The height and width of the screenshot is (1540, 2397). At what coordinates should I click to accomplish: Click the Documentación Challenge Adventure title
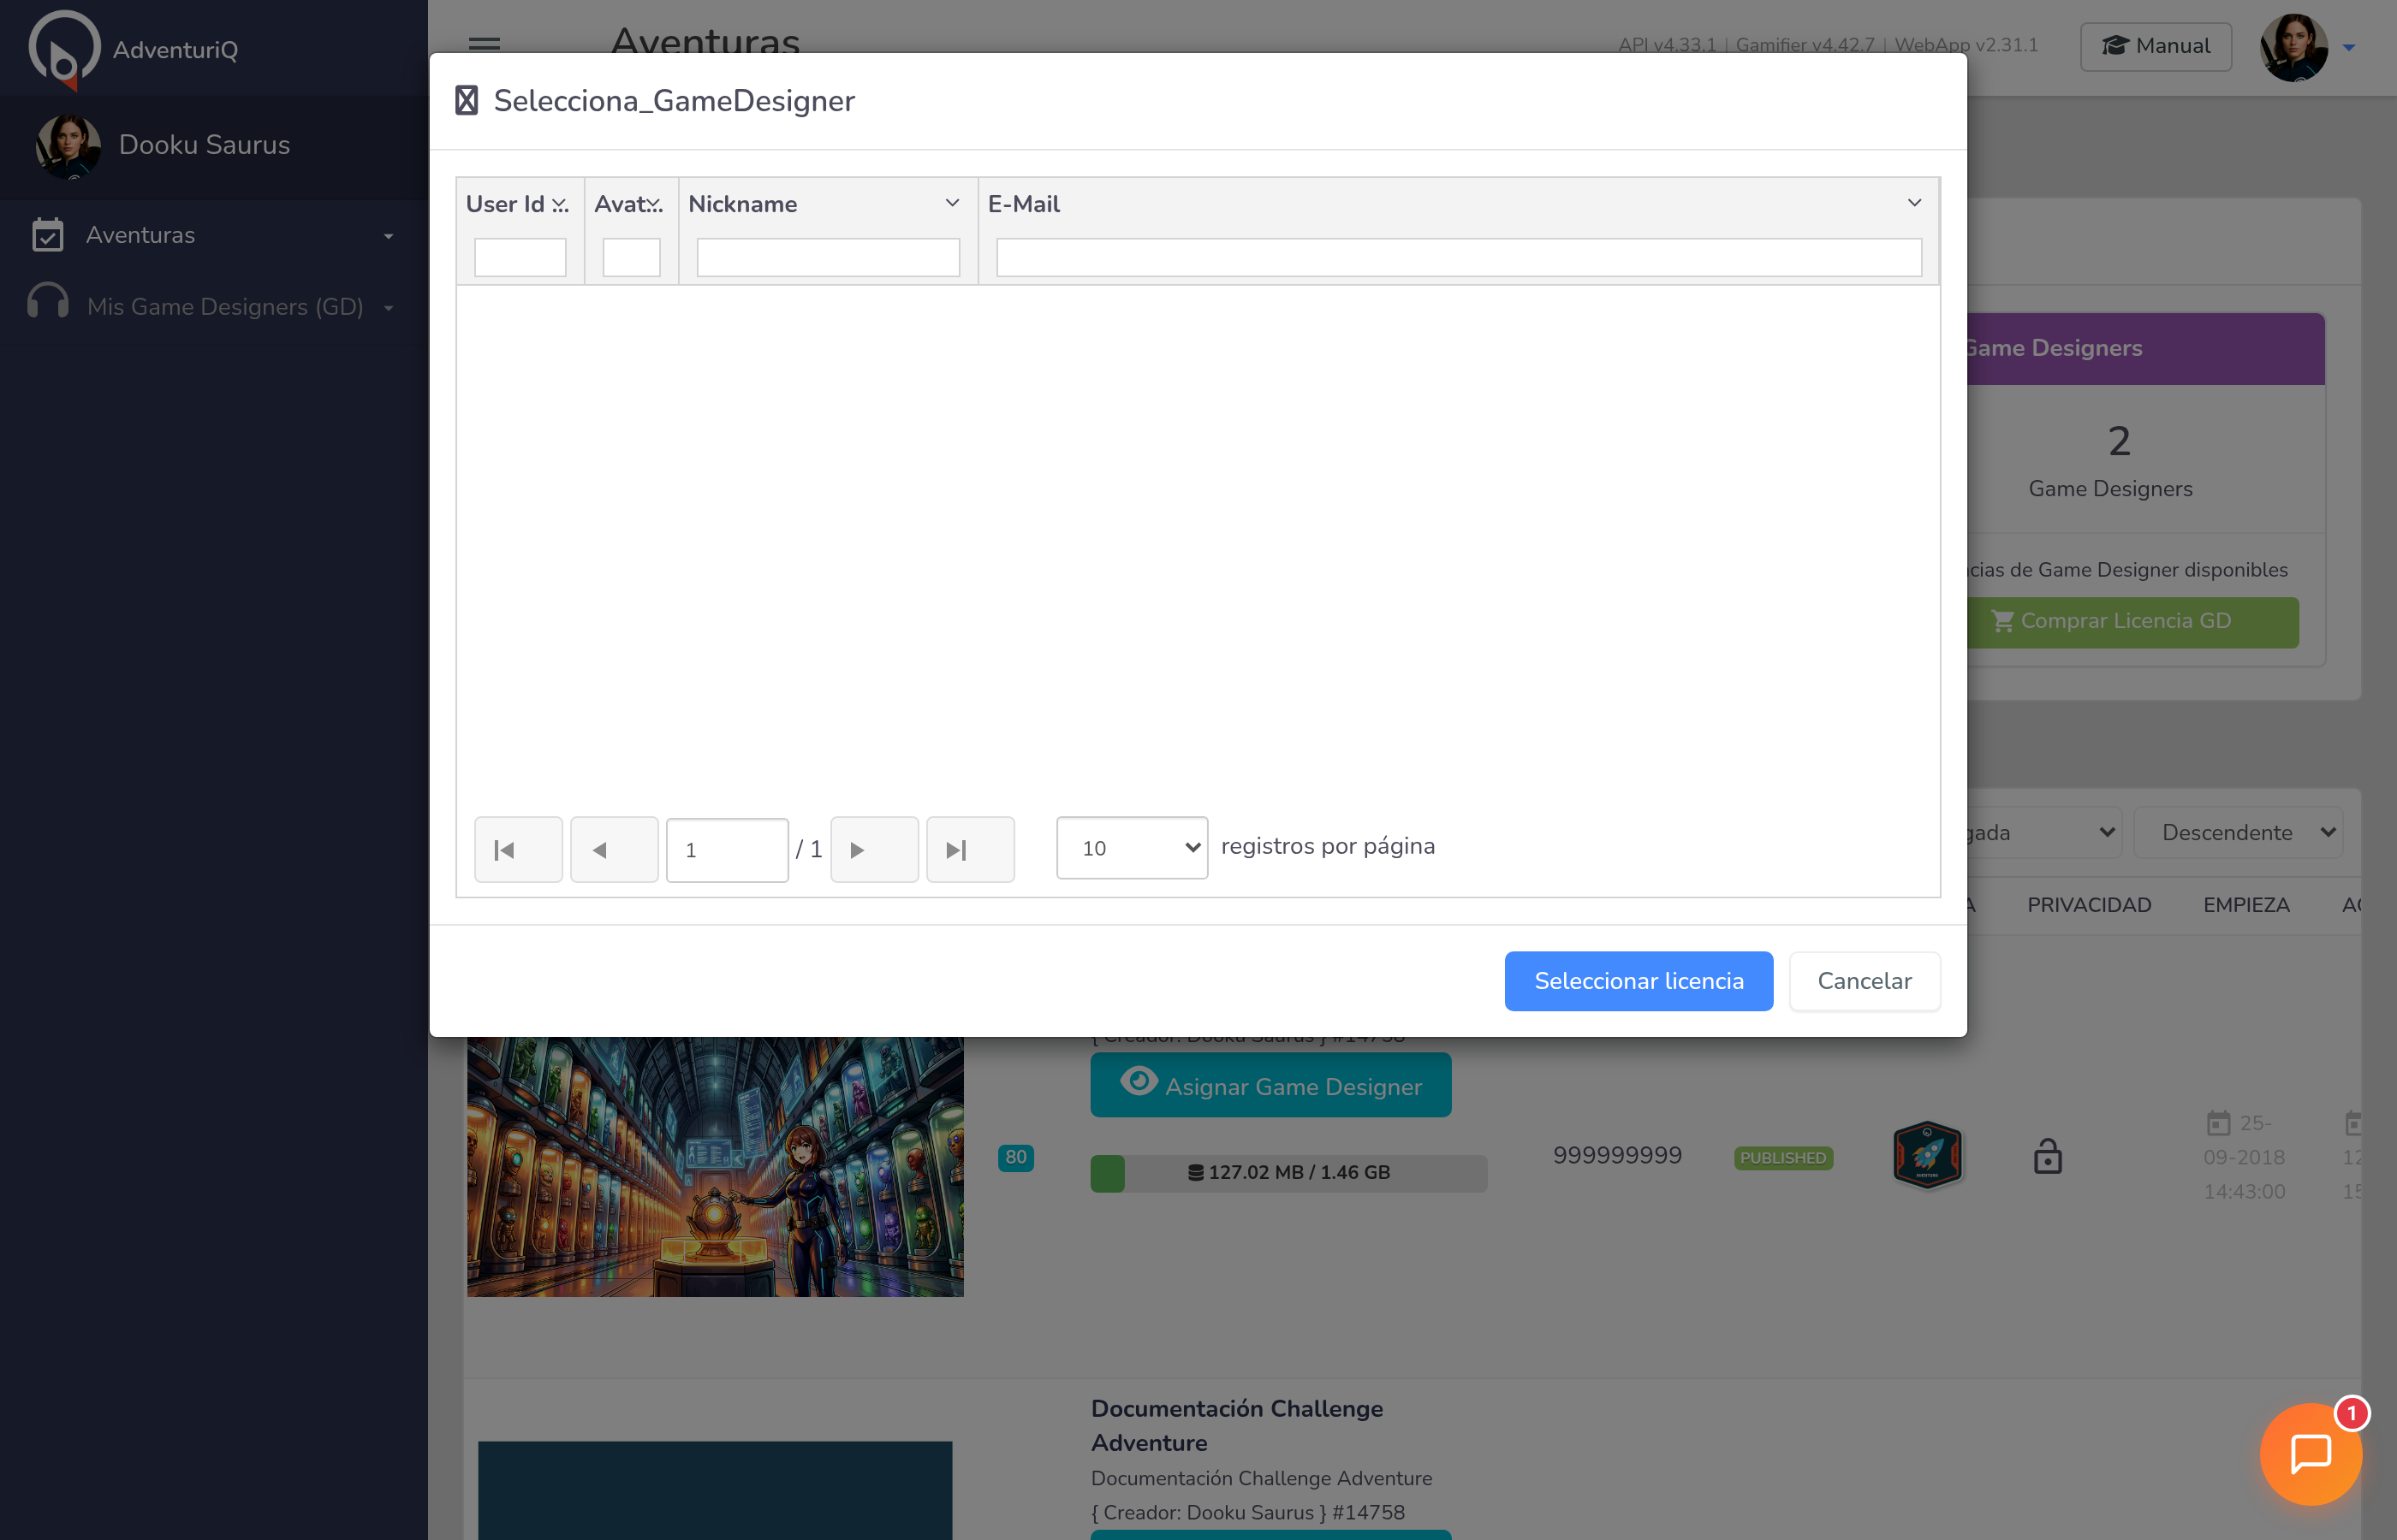tap(1236, 1425)
